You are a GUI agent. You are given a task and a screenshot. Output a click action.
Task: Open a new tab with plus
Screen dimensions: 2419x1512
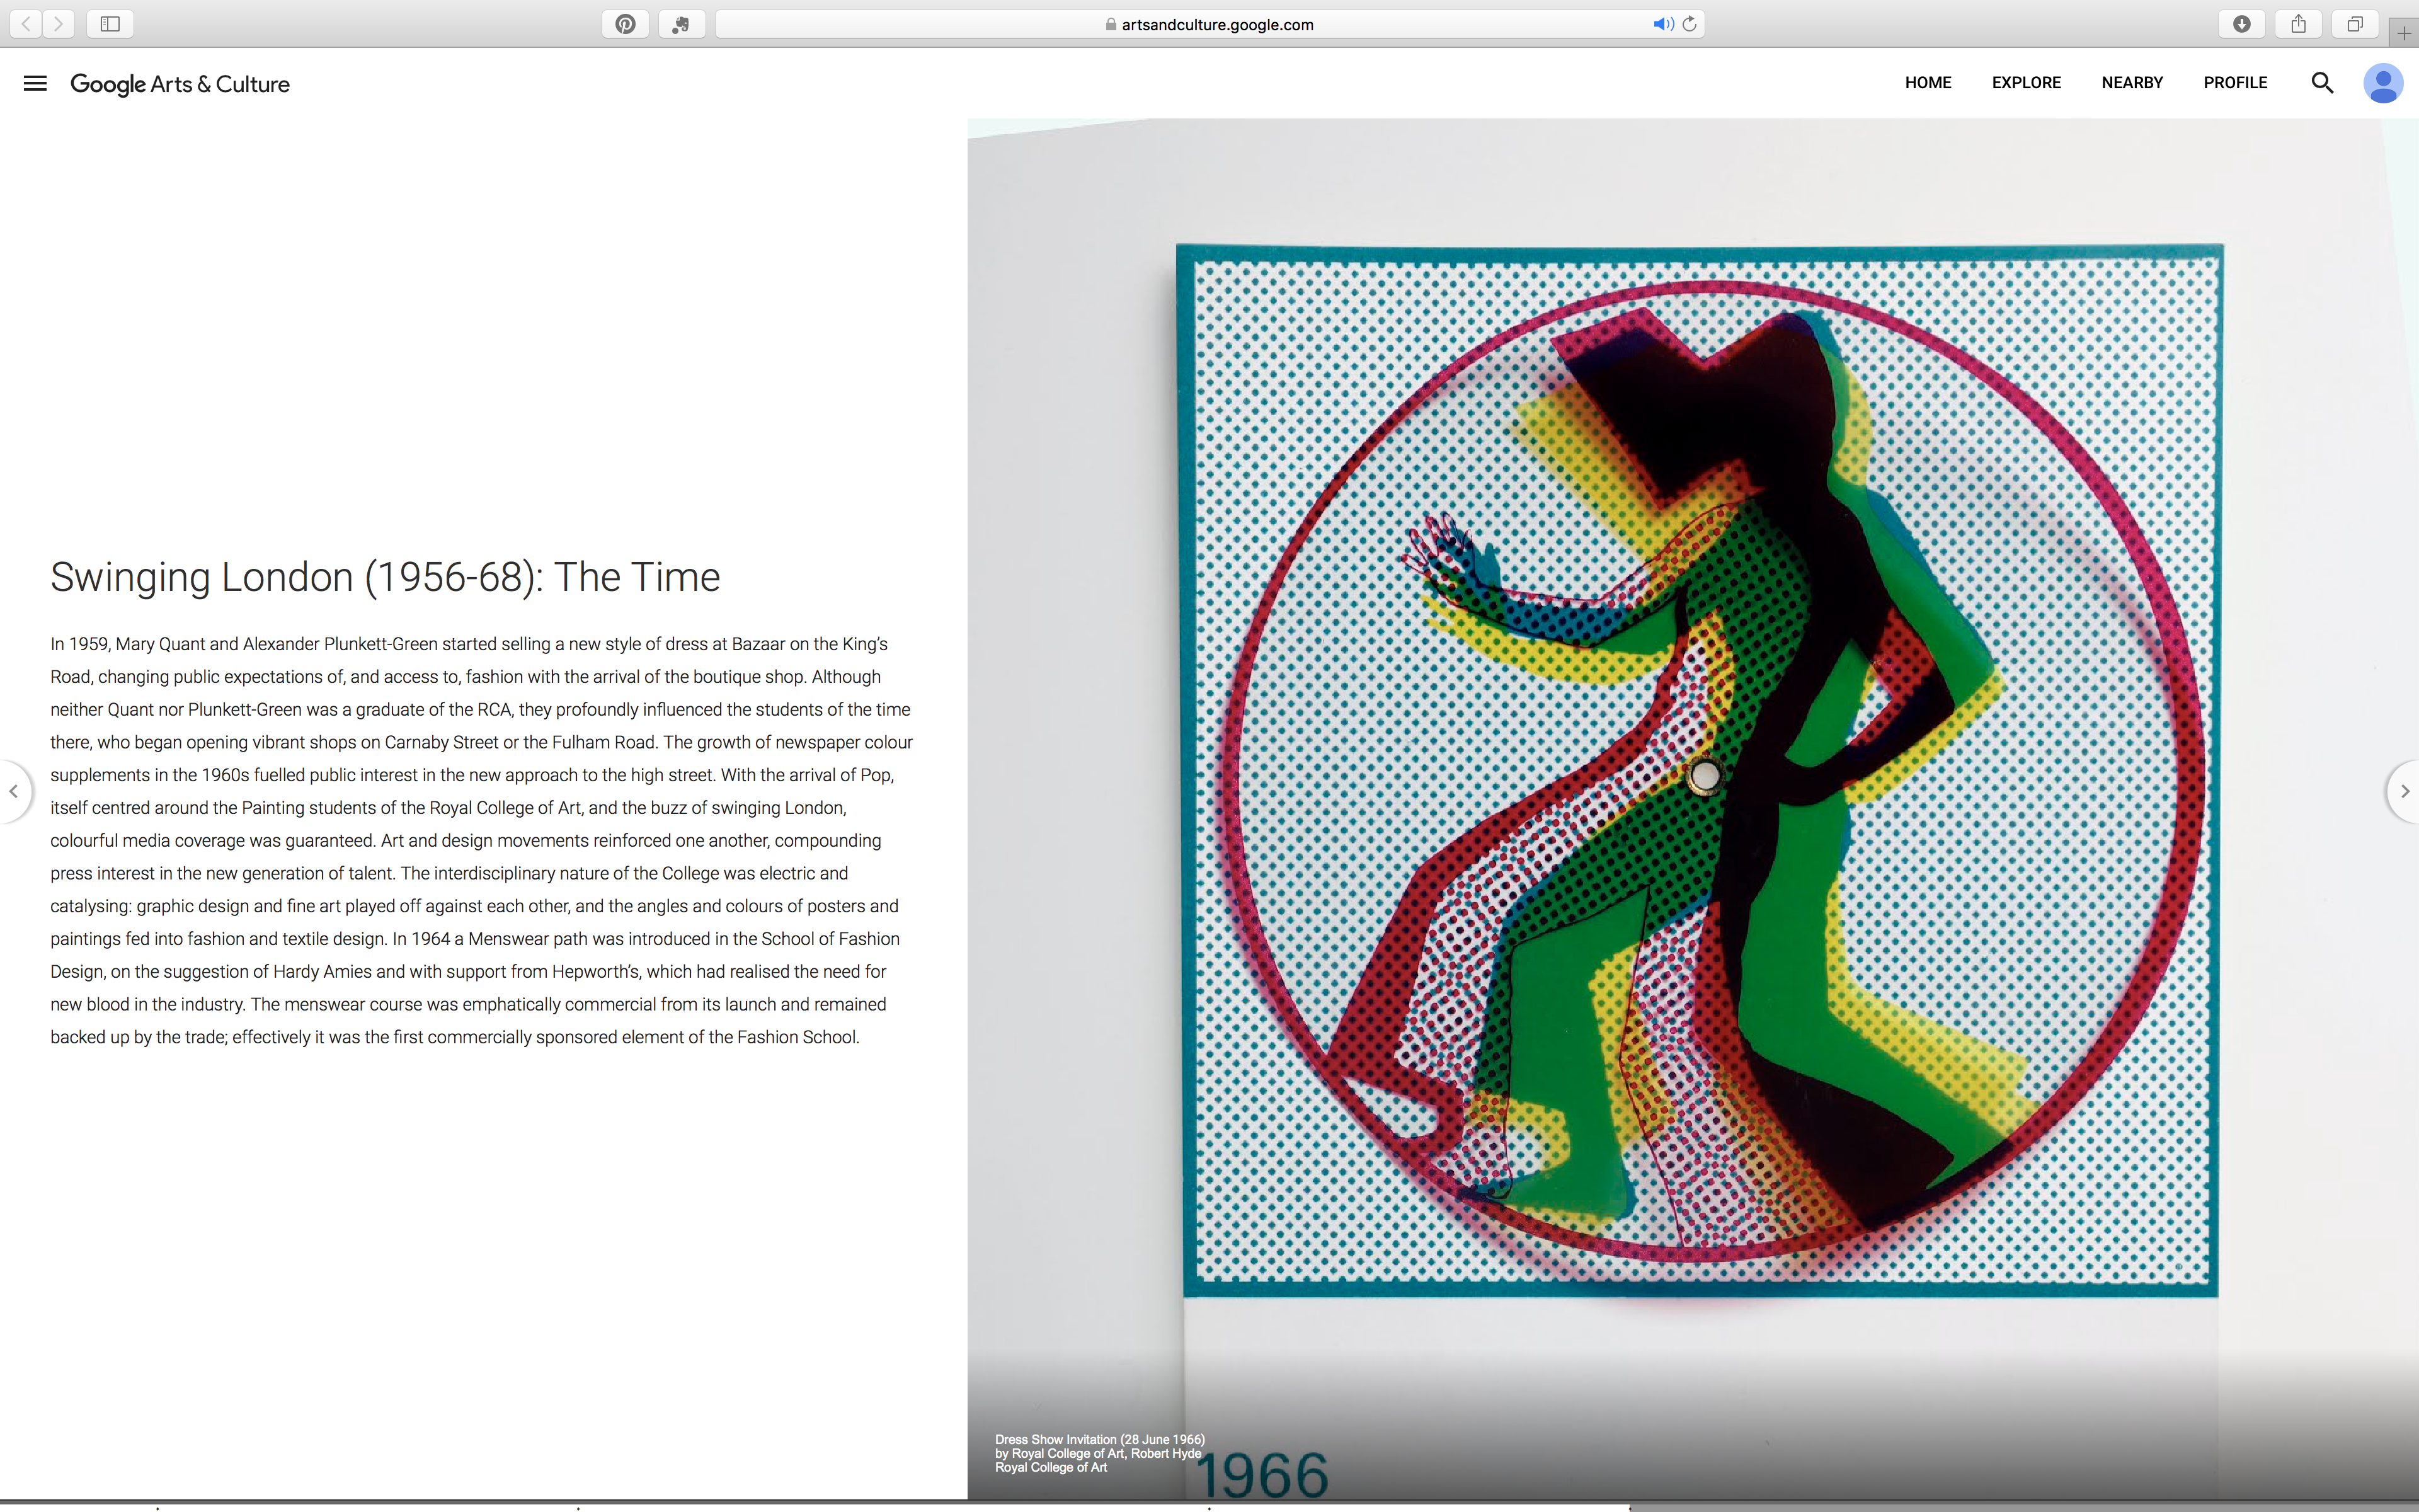click(2403, 33)
